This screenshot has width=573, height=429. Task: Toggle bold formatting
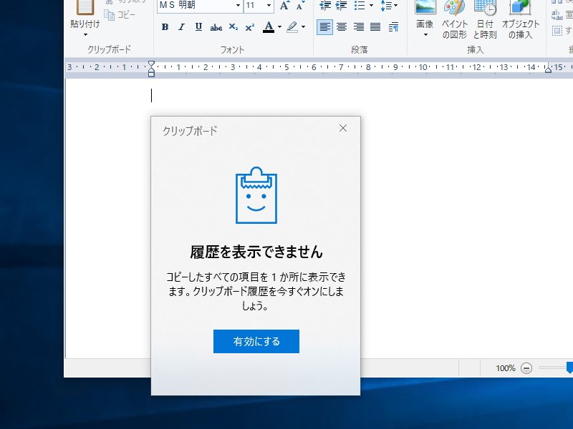[165, 27]
